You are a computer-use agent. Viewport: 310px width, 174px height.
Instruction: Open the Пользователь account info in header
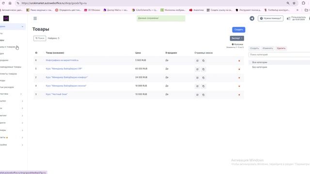(296, 18)
